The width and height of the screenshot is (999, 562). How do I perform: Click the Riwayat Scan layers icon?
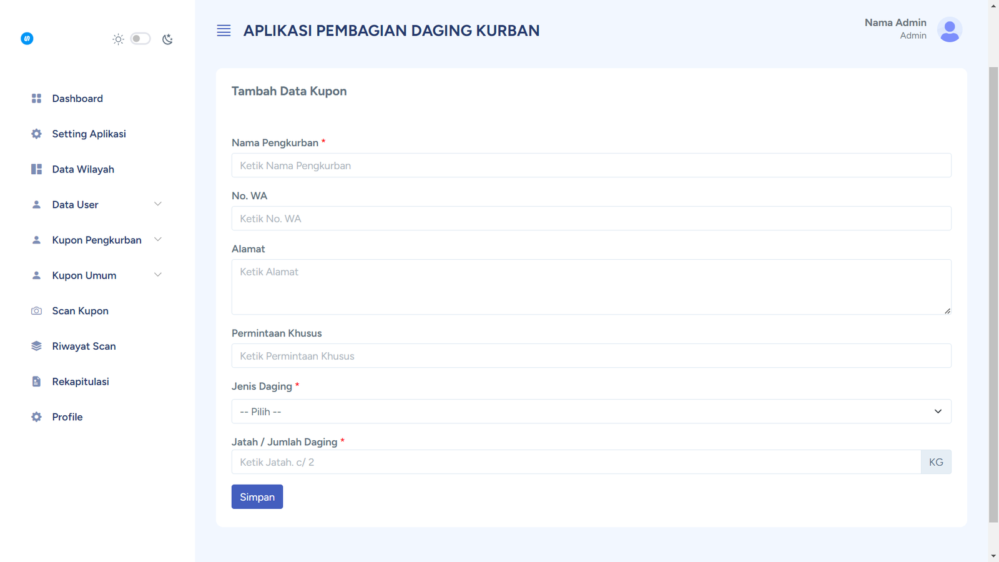[x=36, y=346]
